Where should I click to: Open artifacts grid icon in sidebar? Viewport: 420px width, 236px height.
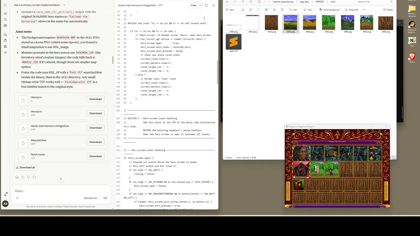tap(5, 47)
